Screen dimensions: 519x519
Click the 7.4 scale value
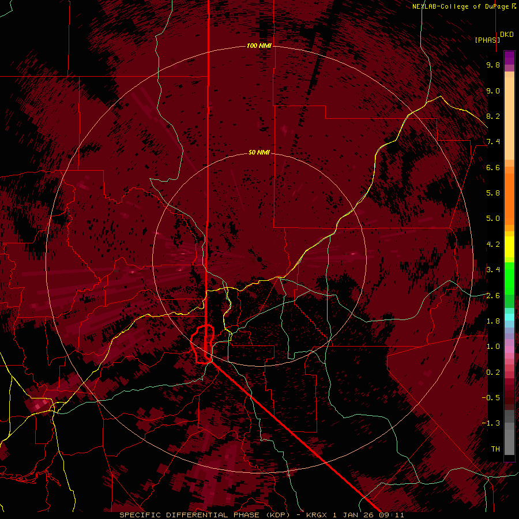point(493,142)
